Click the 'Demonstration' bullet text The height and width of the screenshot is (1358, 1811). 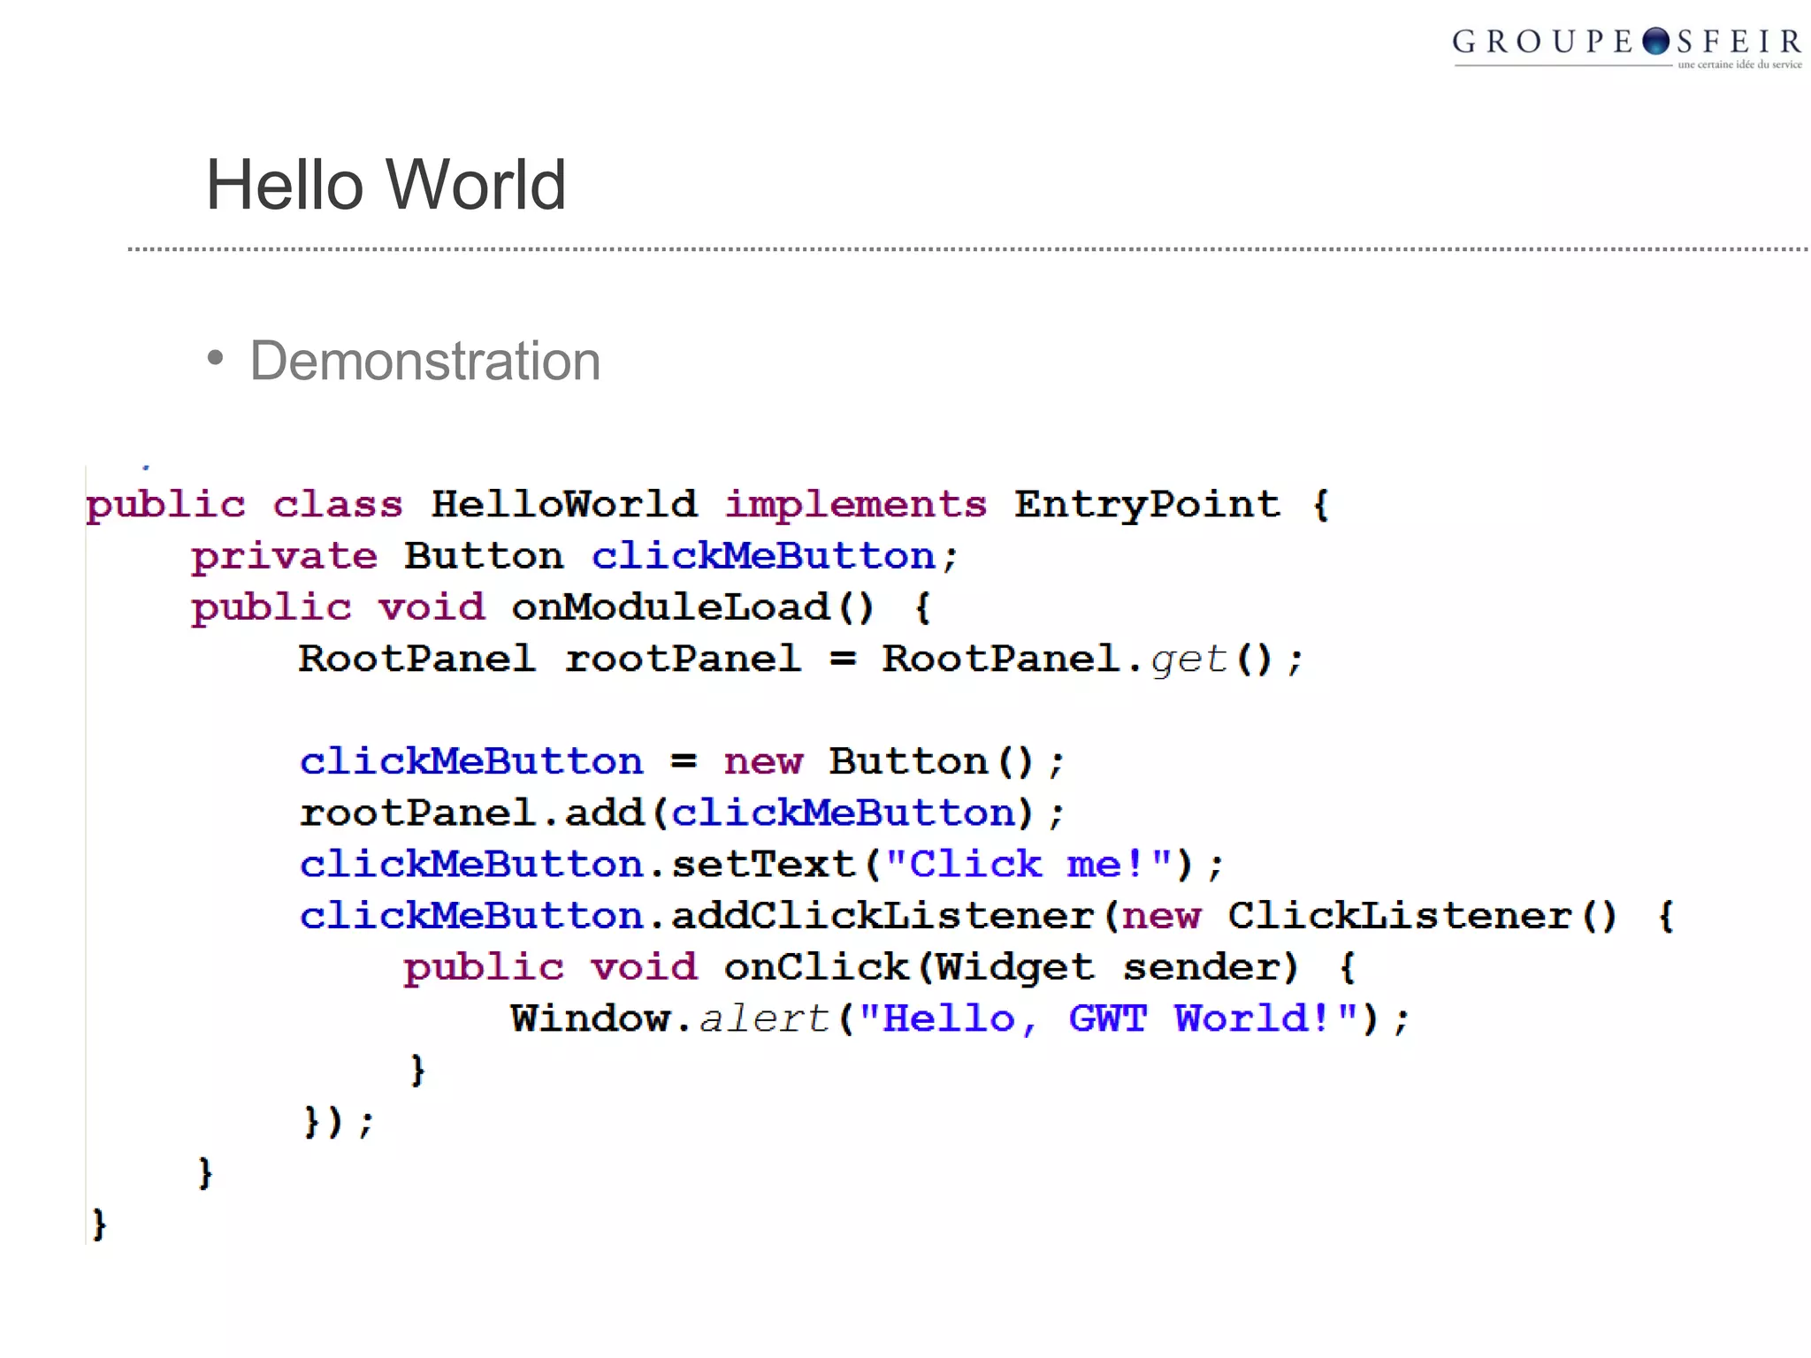click(424, 361)
